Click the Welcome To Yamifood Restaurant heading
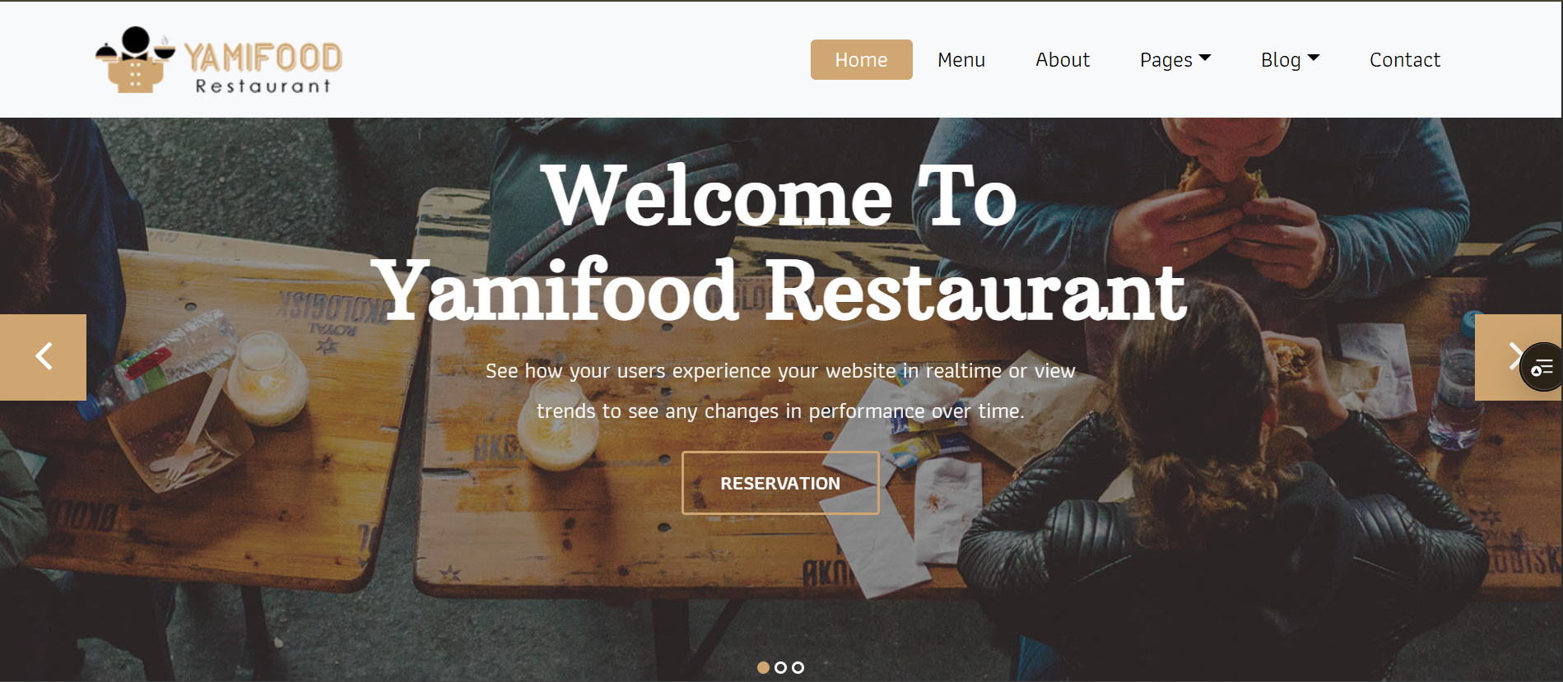 780,244
